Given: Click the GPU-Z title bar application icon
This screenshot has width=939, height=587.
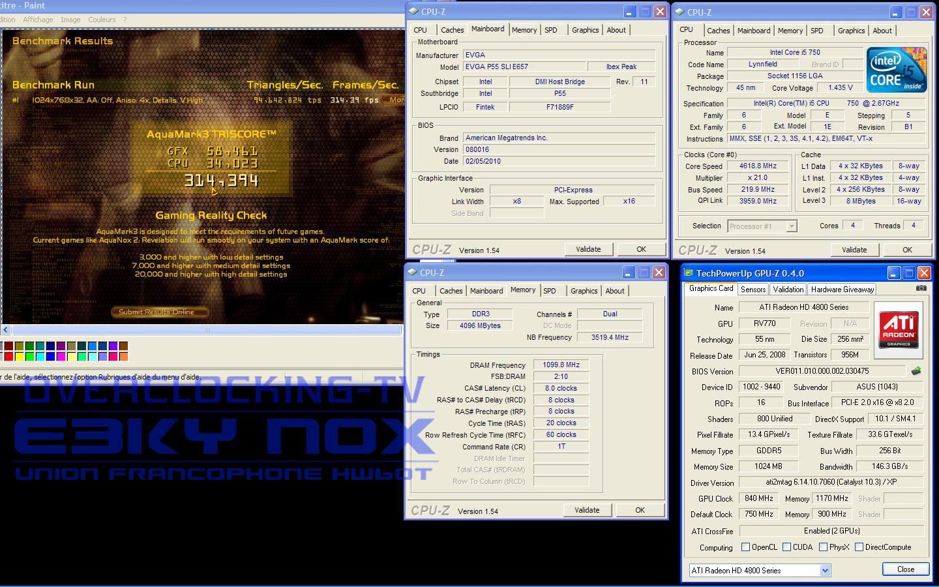Looking at the screenshot, I should click(x=689, y=273).
